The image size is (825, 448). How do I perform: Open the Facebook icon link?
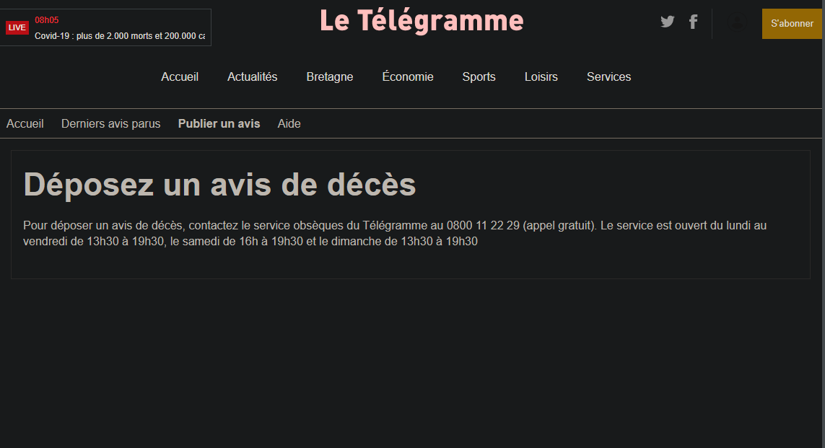(694, 22)
